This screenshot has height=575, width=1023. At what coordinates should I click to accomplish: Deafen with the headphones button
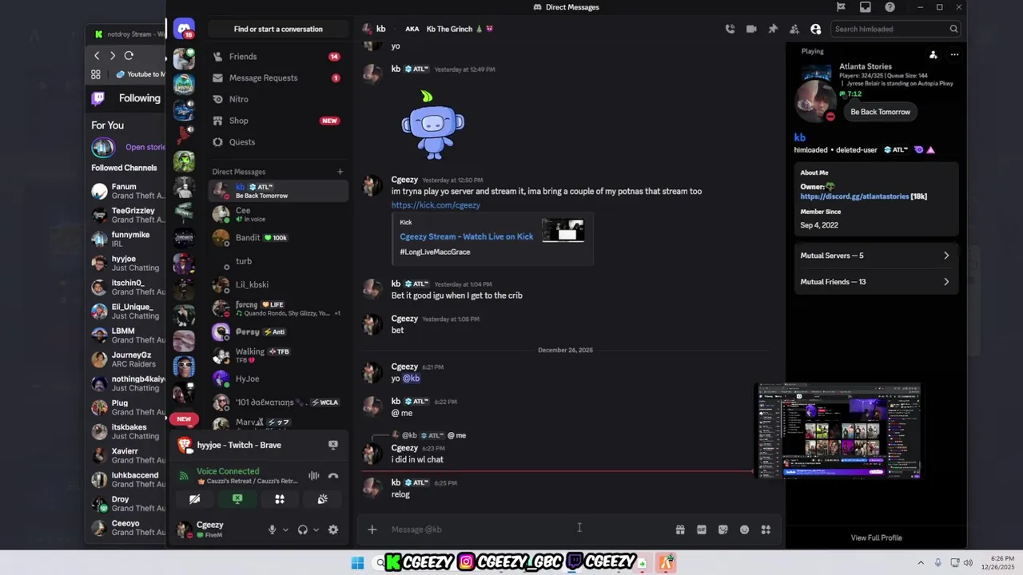[x=302, y=529]
